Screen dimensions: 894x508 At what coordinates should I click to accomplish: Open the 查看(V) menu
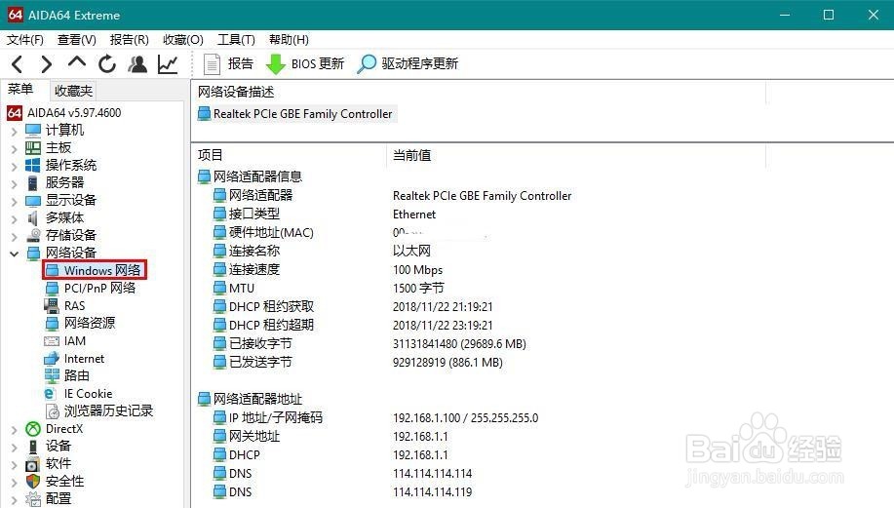tap(76, 39)
